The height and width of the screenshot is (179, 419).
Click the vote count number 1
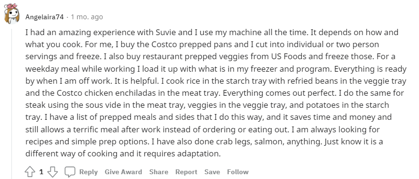click(41, 172)
